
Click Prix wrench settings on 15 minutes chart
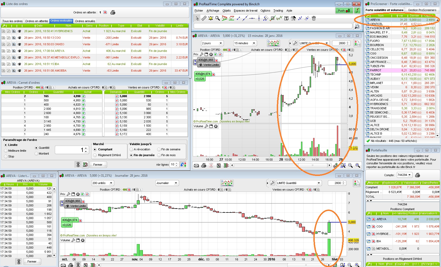point(202,54)
